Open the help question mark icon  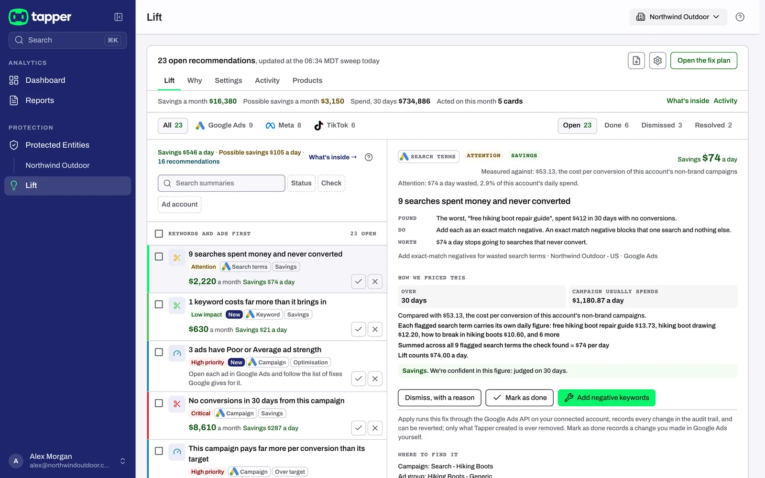740,17
